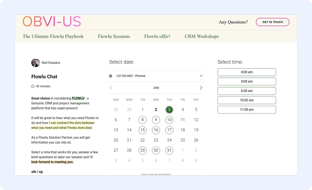Open the Flowlu Sessions menu item

(114, 36)
